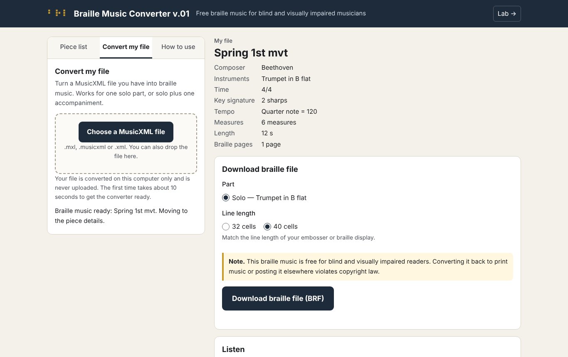This screenshot has height=357, width=568.
Task: Click the embosser line length hint text
Action: [299, 238]
